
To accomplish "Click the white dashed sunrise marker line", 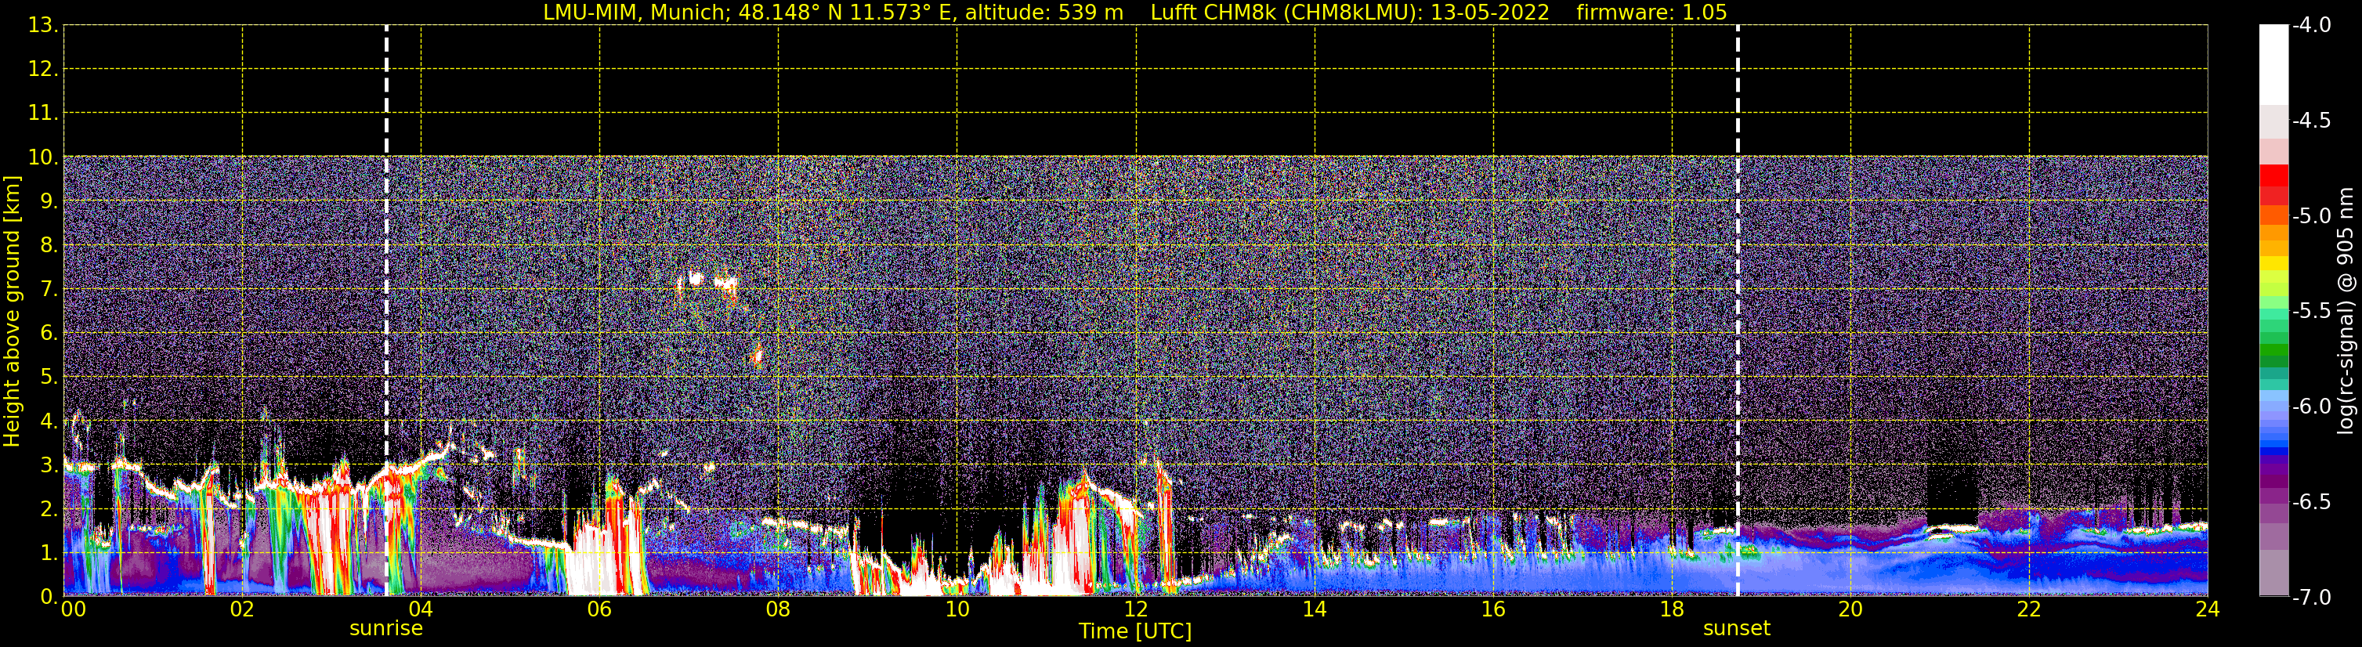I will 386,311.
